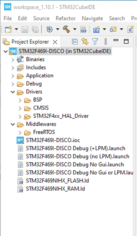The width and height of the screenshot is (137, 236).
Task: Select the Application folder label
Action: tap(40, 75)
